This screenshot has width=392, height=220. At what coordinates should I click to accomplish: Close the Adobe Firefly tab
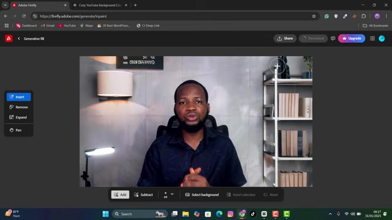click(66, 5)
